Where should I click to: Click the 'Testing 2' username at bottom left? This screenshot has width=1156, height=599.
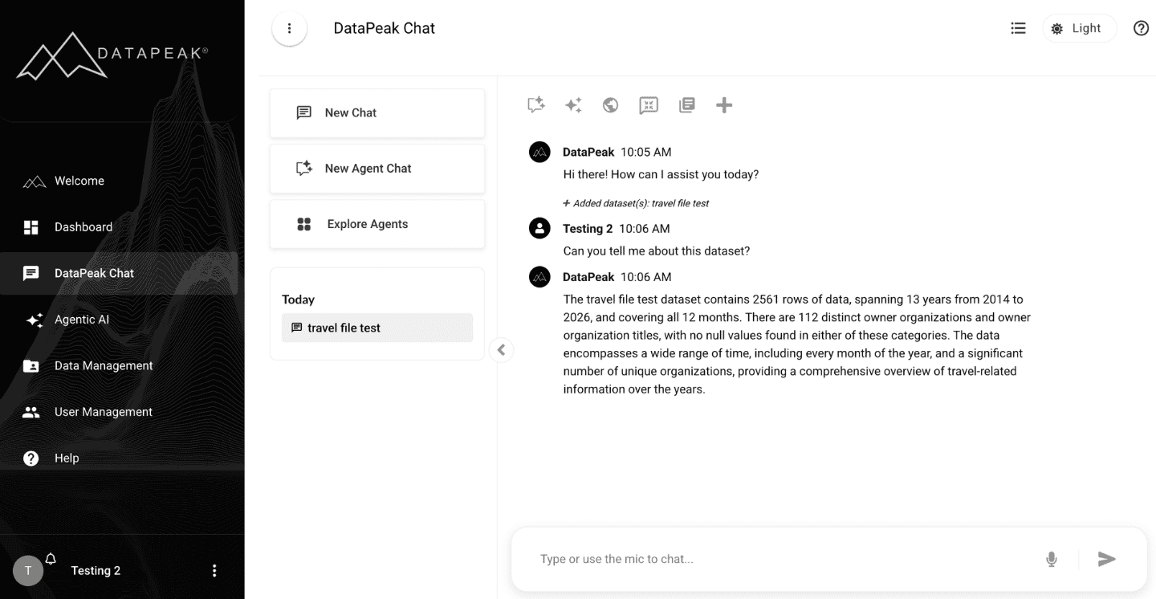coord(96,571)
